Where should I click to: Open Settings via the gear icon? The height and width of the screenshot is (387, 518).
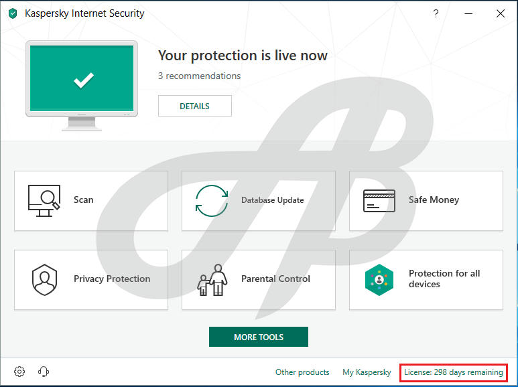[19, 372]
